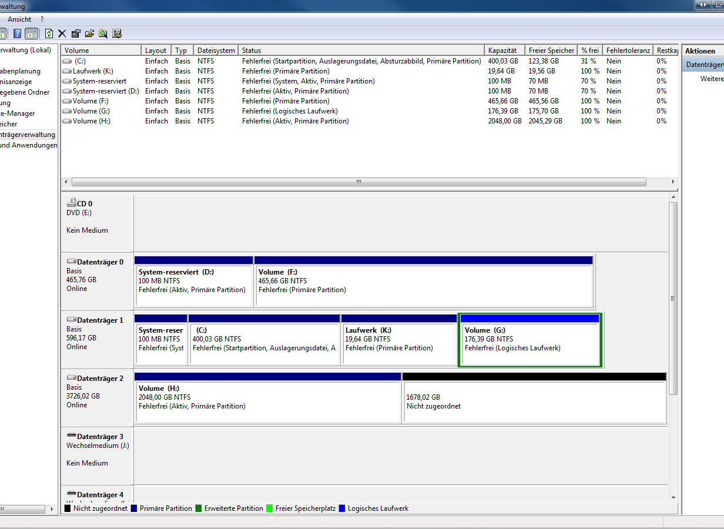Sort by Dateisystem column header
The image size is (724, 529).
[x=216, y=51]
